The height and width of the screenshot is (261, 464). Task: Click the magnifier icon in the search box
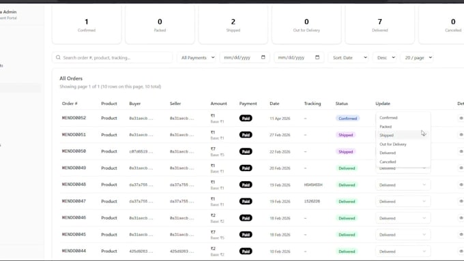tap(58, 57)
